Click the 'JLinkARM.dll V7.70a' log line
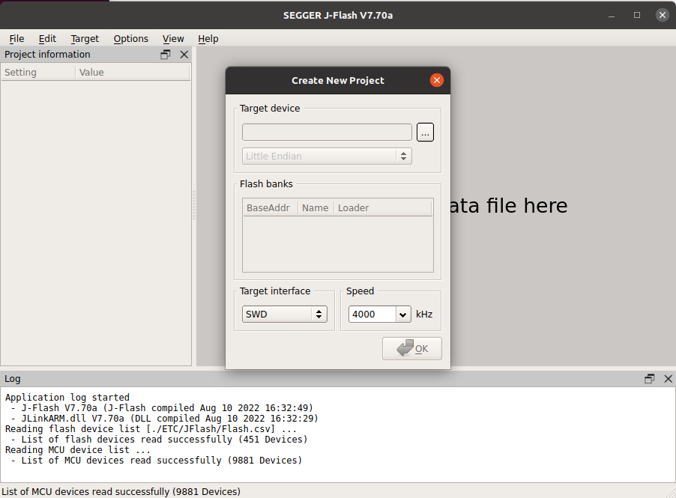Screen dimensions: 676x498 (164, 419)
